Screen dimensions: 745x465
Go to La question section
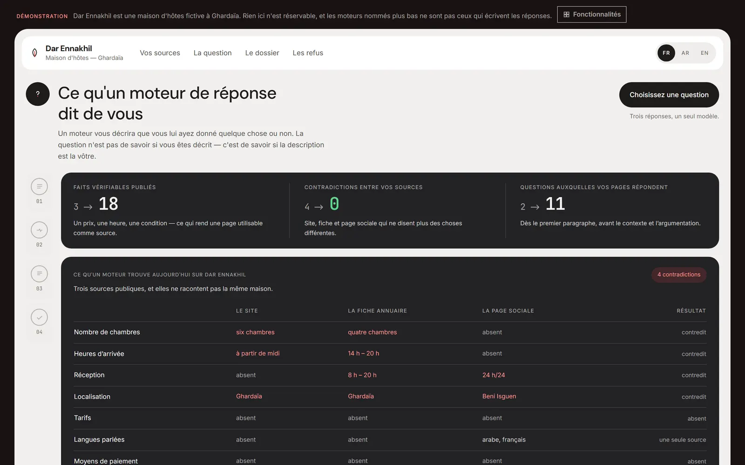[213, 53]
